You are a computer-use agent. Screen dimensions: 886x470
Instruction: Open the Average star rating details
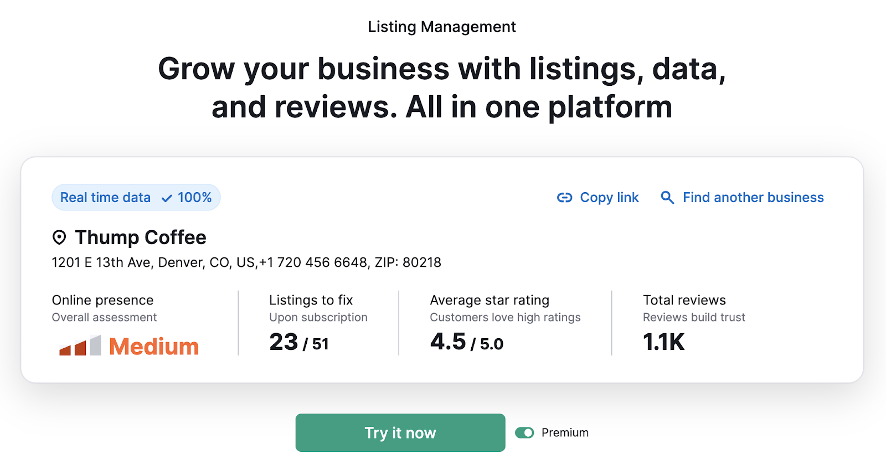489,300
